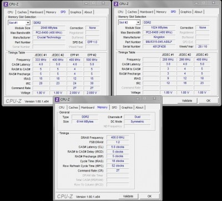Screen dimensions: 222x201
Task: Click the 18 clocks Cycle Time (tRAS) value
Action: pos(118,161)
